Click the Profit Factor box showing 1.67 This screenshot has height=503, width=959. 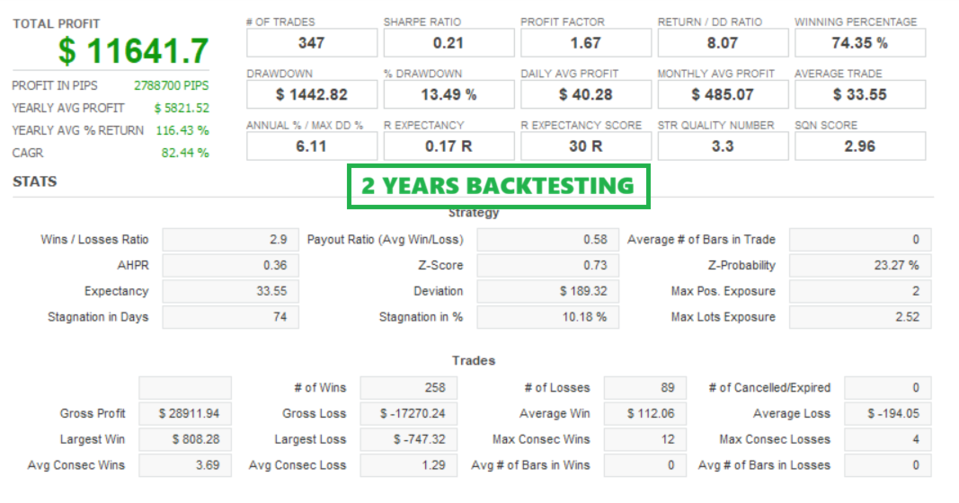tap(585, 42)
